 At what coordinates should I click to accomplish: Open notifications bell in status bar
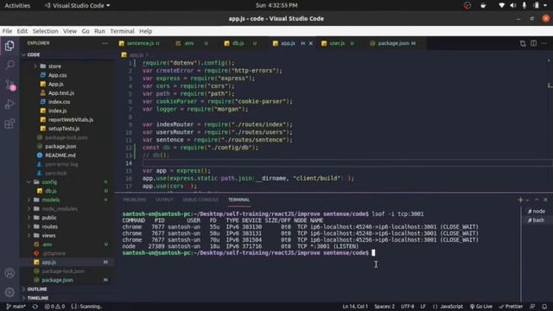point(544,307)
